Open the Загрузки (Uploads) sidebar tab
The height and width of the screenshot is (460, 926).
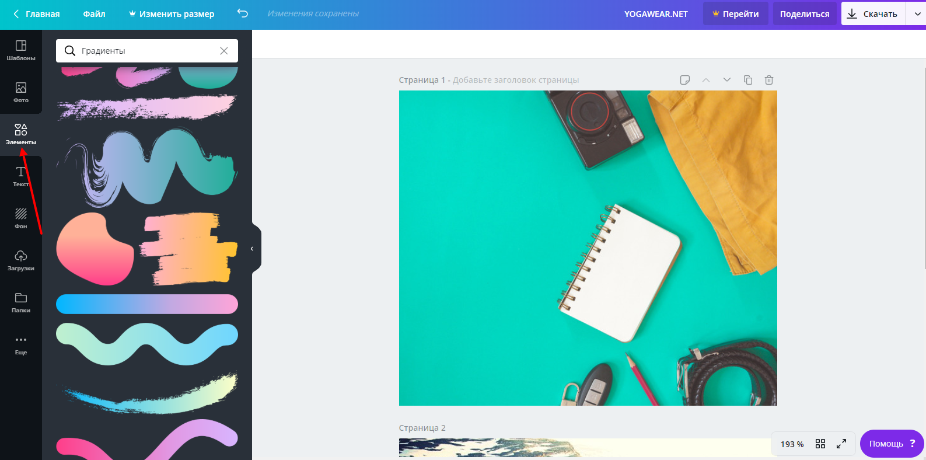point(21,261)
